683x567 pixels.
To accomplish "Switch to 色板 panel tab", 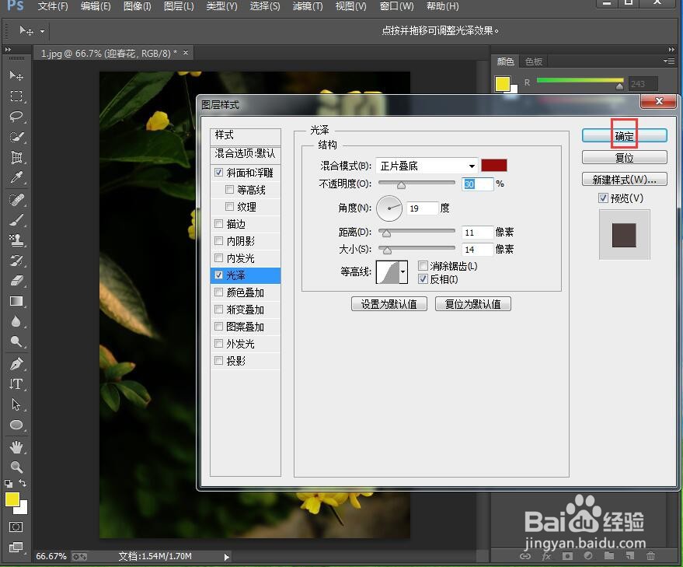I will tap(534, 61).
